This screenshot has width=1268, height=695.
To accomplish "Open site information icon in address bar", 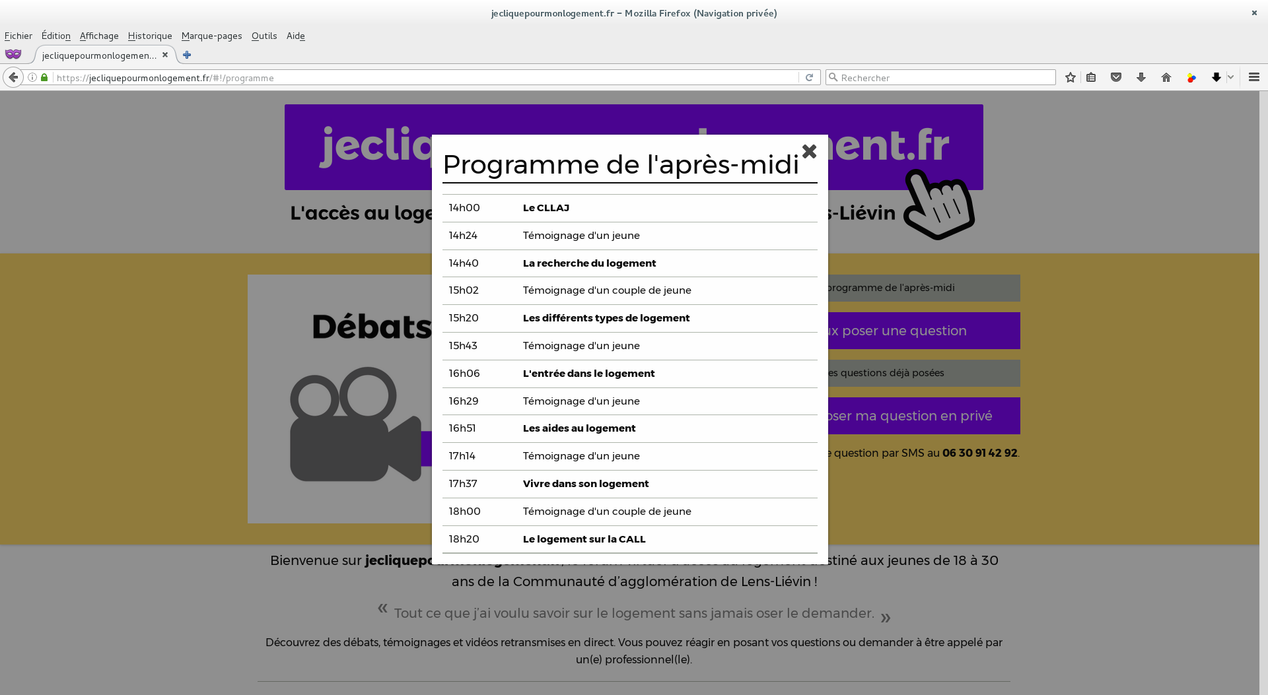I will tap(32, 77).
